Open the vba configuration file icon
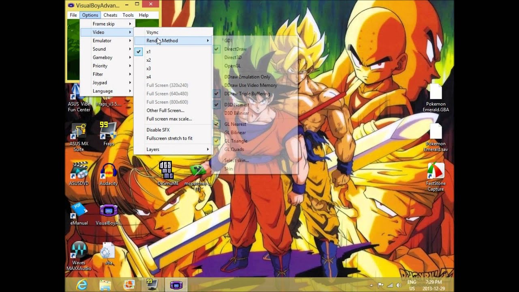The height and width of the screenshot is (292, 519). point(108,254)
